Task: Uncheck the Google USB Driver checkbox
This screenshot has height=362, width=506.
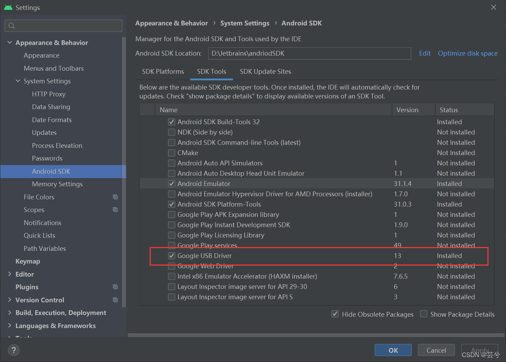Action: (172, 256)
